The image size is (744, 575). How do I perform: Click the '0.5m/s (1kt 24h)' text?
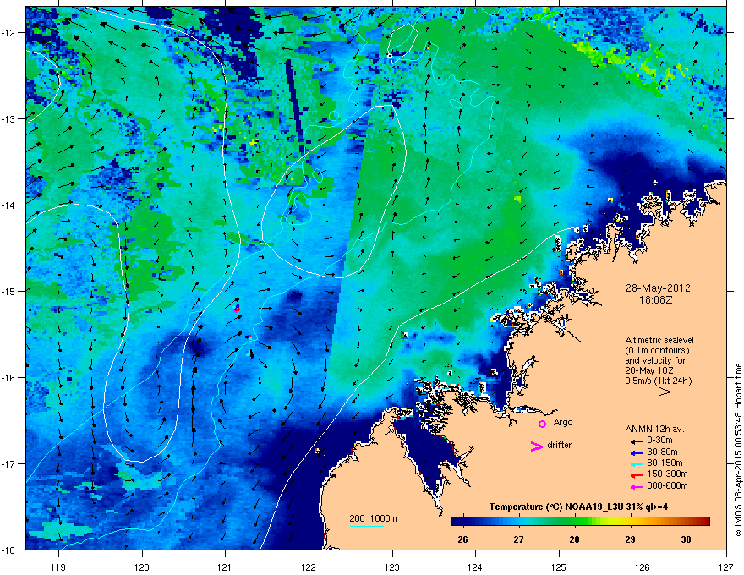click(x=658, y=381)
